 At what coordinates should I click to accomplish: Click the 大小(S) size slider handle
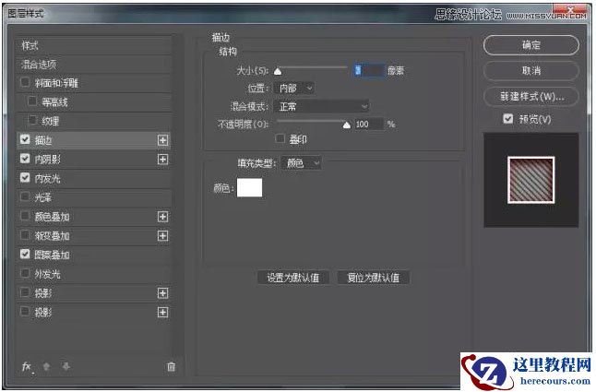point(278,71)
